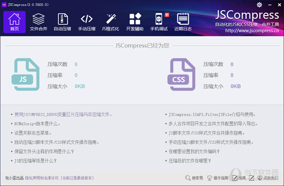Open JSCompress.ISAPI.FilterJSFile introduction link
This screenshot has width=284, height=186.
click(x=212, y=115)
